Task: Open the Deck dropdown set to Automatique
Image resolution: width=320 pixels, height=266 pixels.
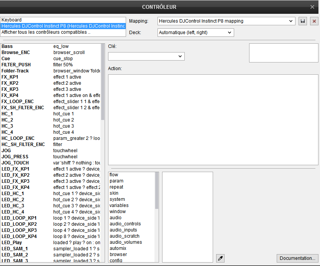Action: (196, 33)
